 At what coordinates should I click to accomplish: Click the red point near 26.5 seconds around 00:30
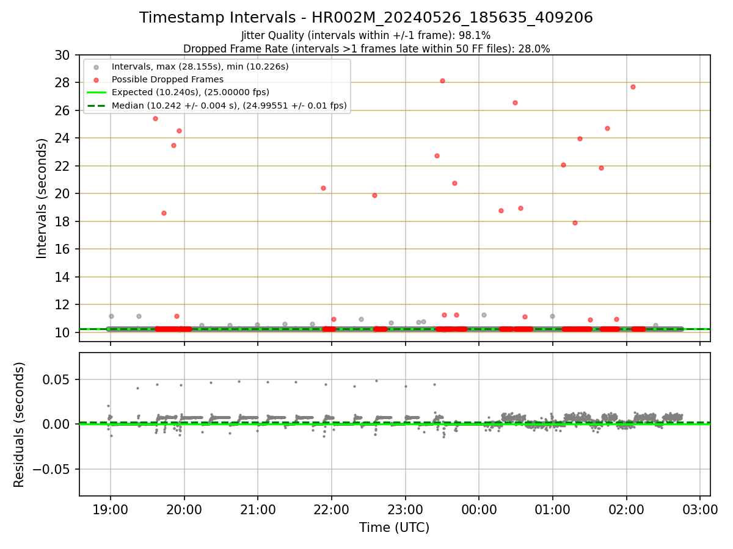tap(515, 102)
